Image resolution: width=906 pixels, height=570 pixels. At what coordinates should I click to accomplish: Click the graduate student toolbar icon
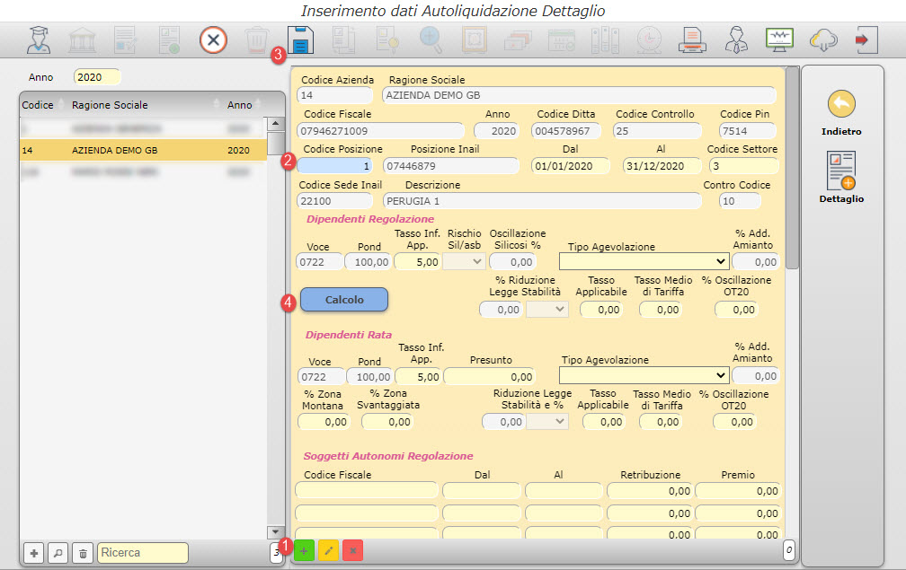pos(39,39)
